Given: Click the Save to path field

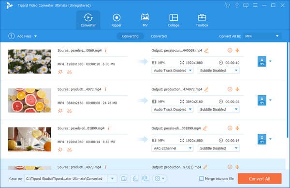Looking at the screenshot, I should (67, 178).
